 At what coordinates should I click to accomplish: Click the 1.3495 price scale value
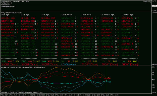coord(154,1)
